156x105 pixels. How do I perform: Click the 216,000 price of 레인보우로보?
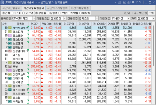(x=36, y=28)
